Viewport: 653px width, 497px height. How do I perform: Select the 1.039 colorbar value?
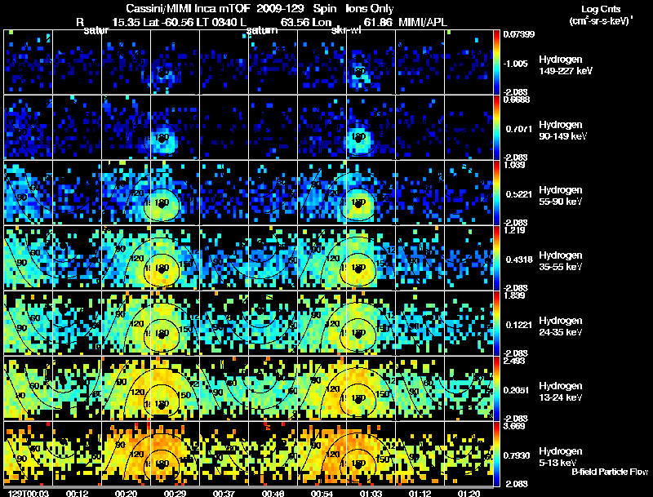tap(514, 165)
